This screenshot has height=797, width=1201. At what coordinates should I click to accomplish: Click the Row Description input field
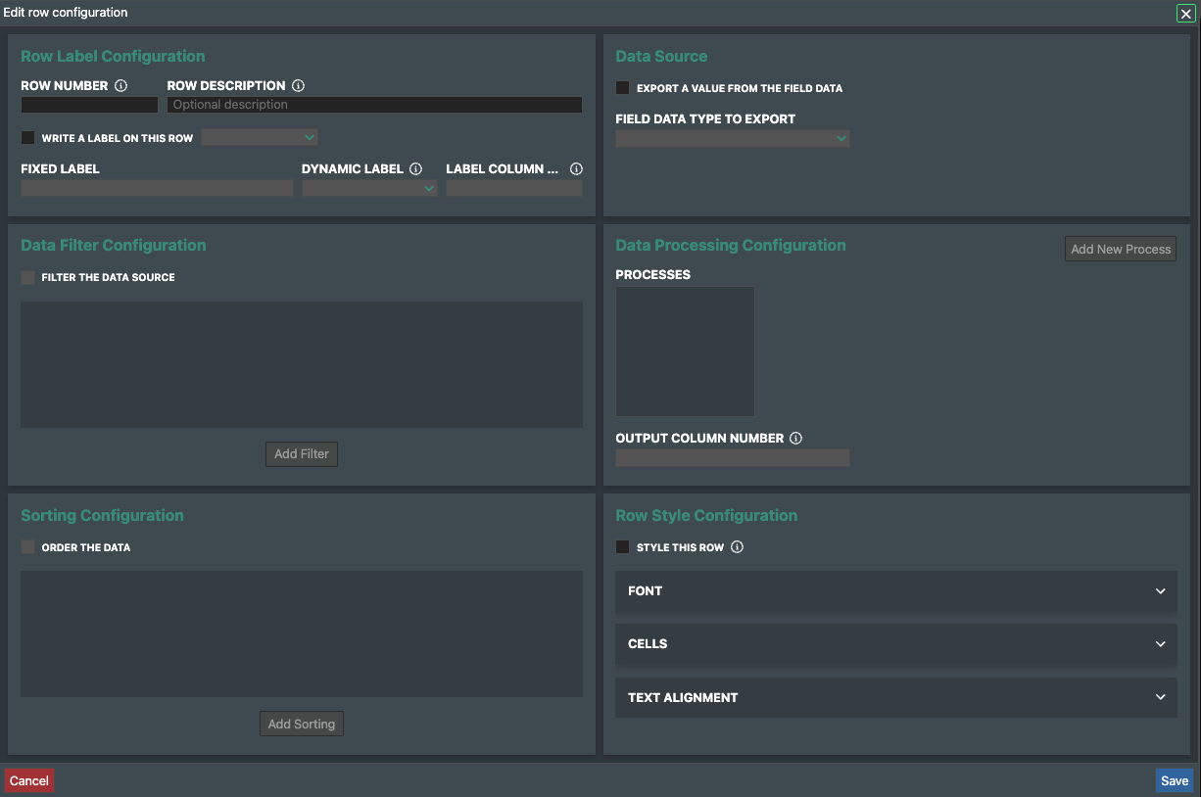[x=374, y=105]
